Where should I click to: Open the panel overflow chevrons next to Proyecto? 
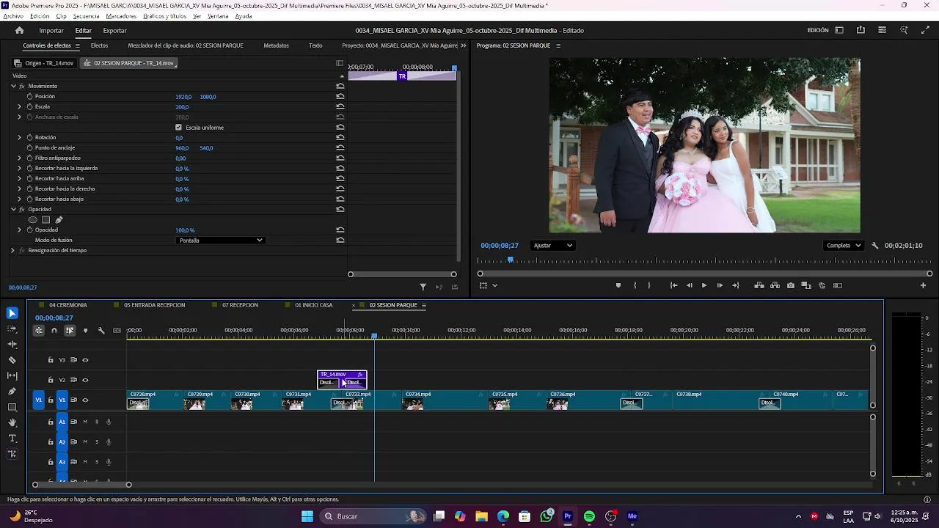coord(463,45)
